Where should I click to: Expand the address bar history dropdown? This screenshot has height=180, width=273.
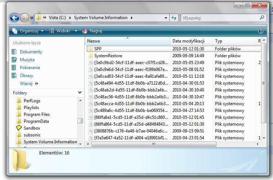[x=166, y=18]
